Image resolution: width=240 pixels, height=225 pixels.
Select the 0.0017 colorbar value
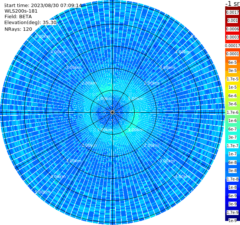click(x=233, y=12)
